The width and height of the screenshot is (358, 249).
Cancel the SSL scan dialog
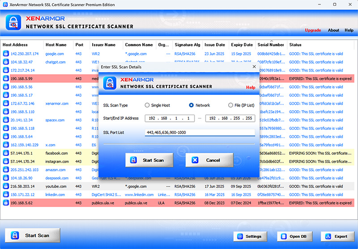(x=209, y=160)
